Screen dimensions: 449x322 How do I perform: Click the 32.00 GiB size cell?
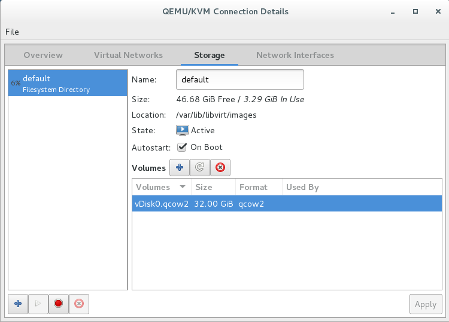(214, 204)
